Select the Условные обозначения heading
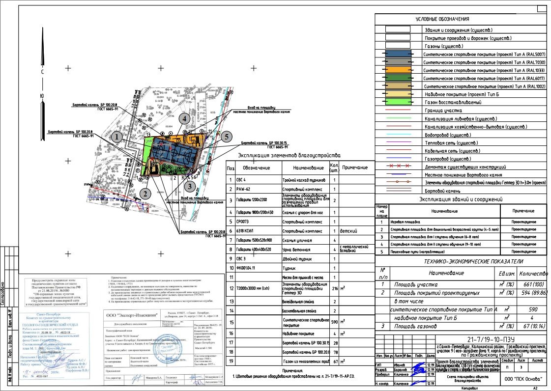Viewport: 551px width, 391px height. tap(442, 19)
